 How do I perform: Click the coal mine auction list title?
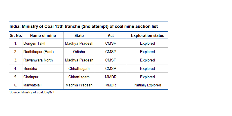click(84, 26)
